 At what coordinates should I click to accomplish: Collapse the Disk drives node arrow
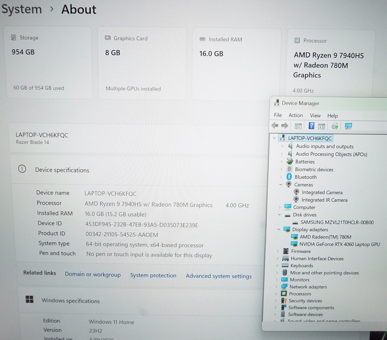[x=279, y=215]
